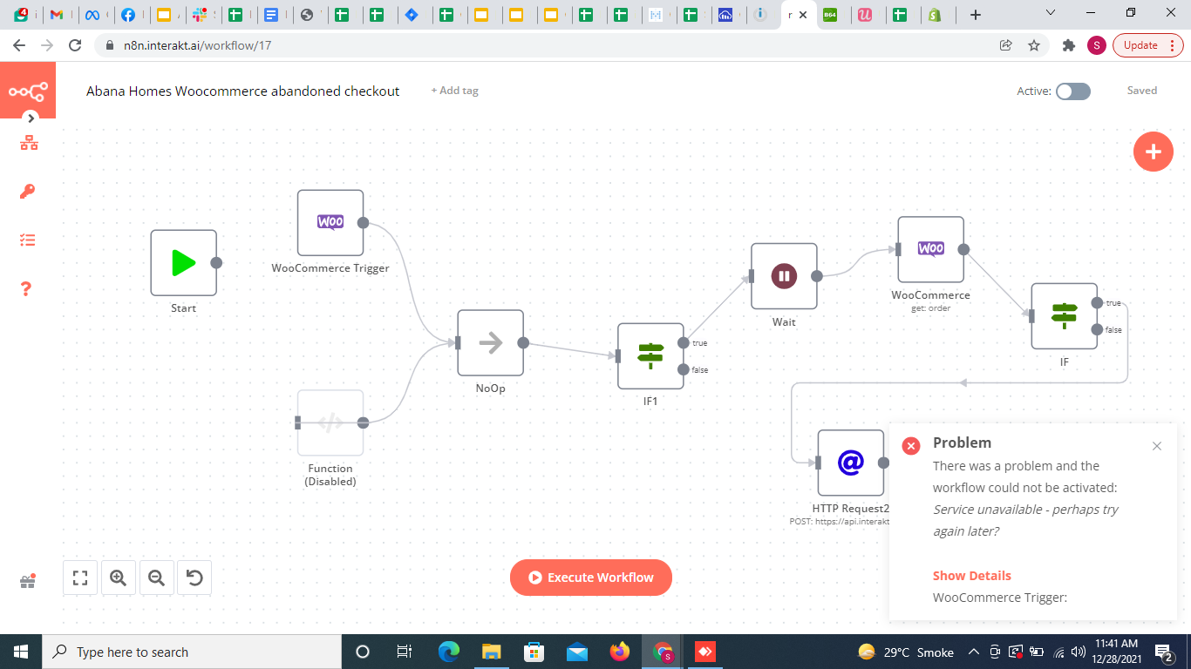
Task: Close the Problem notification
Action: (x=1157, y=446)
